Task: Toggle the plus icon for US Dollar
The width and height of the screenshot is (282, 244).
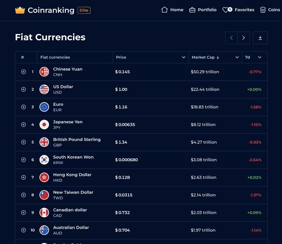Action: [x=24, y=89]
